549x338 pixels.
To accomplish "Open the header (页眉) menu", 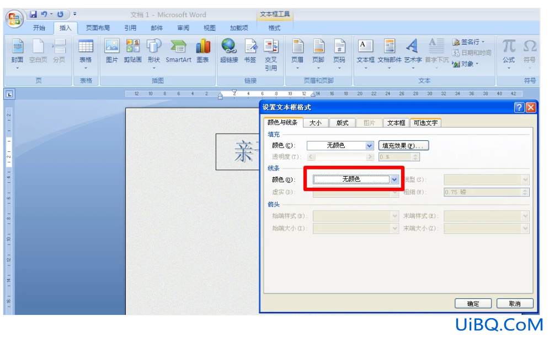I will click(x=297, y=54).
